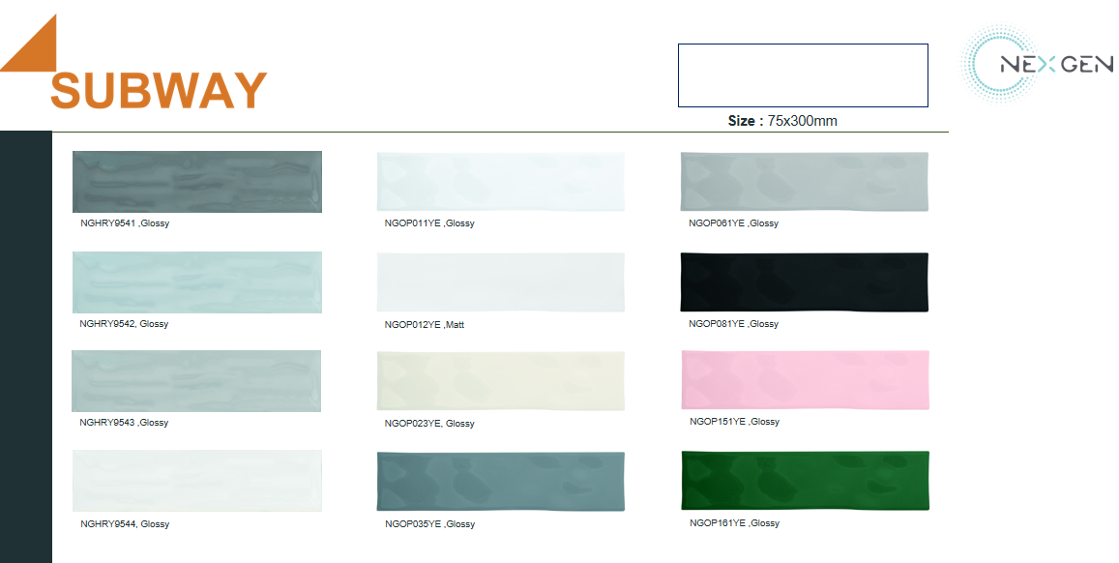Select the NGHRY9544 white tile

tap(197, 481)
